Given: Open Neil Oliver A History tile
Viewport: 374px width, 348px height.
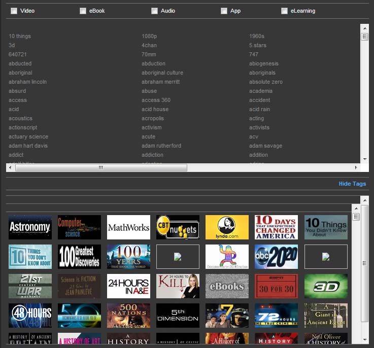Looking at the screenshot, I should (x=326, y=338).
